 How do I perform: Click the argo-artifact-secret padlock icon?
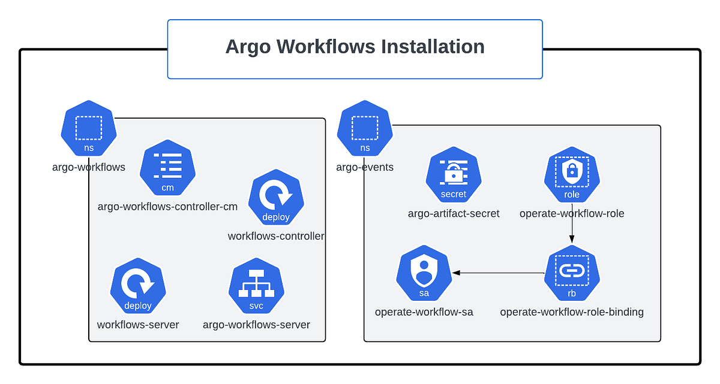point(454,174)
